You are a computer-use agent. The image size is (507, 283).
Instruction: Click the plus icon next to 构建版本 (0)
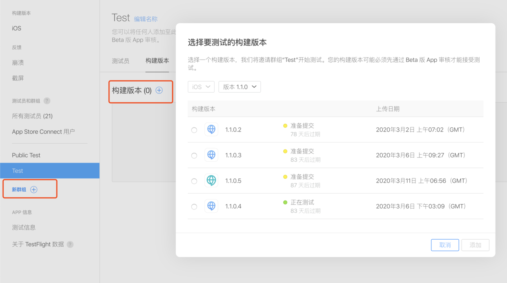click(x=159, y=90)
